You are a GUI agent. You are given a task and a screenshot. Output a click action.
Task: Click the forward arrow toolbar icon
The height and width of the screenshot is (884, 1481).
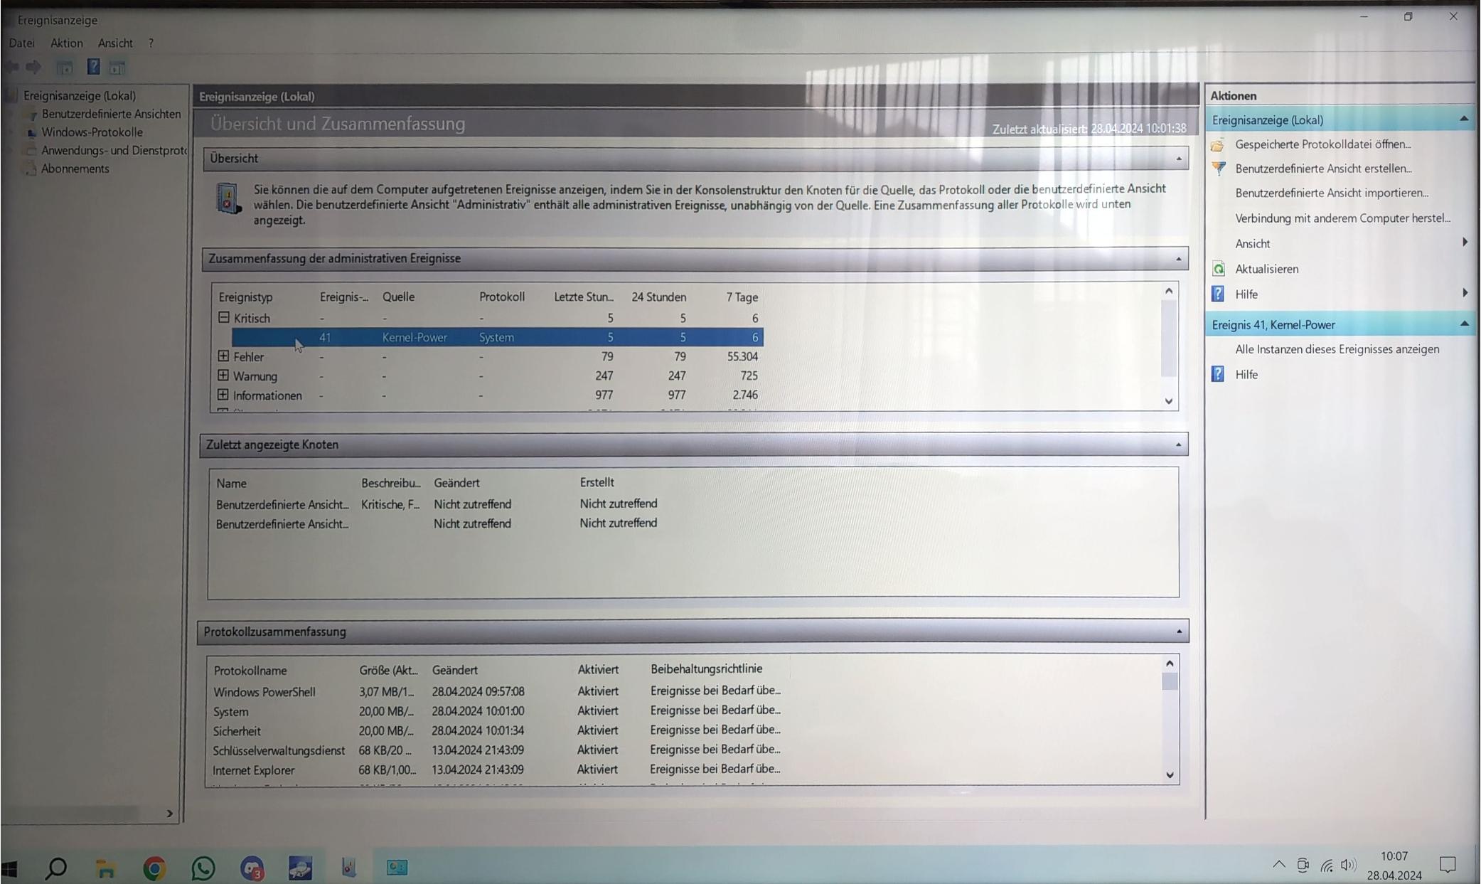[x=33, y=67]
